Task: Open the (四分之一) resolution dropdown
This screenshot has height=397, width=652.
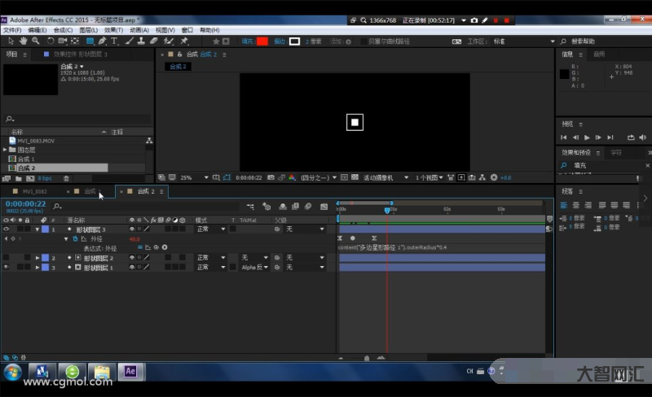Action: pos(319,177)
